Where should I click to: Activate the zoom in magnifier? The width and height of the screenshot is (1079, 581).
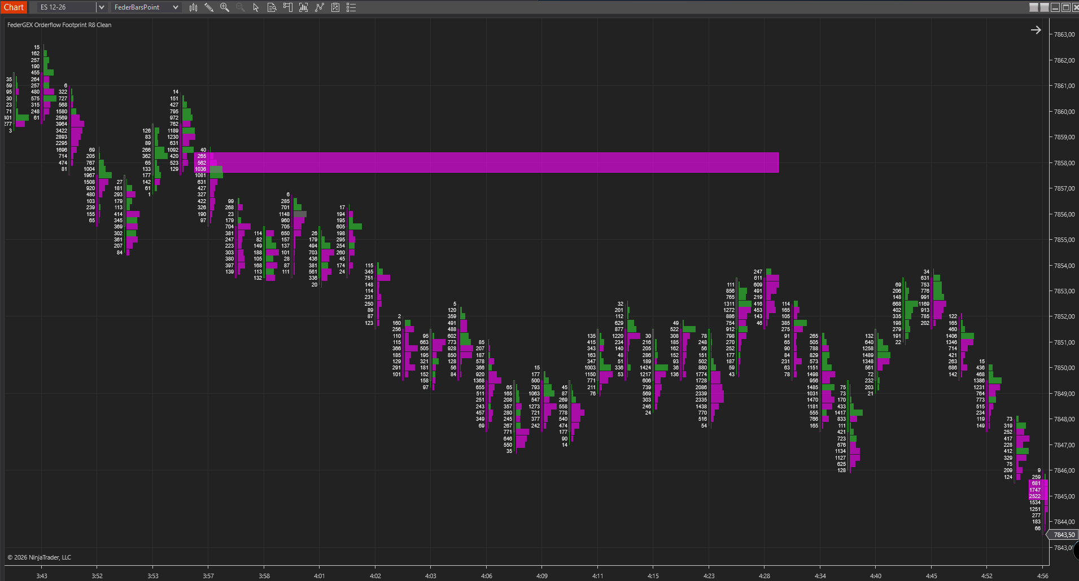click(x=225, y=7)
